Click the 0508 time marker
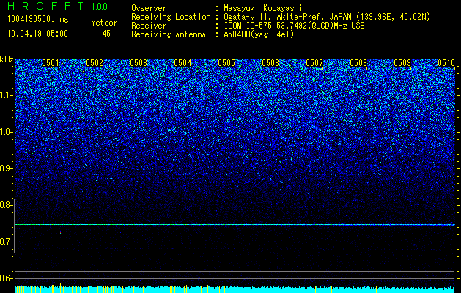This screenshot has height=293, width=461. pos(358,63)
